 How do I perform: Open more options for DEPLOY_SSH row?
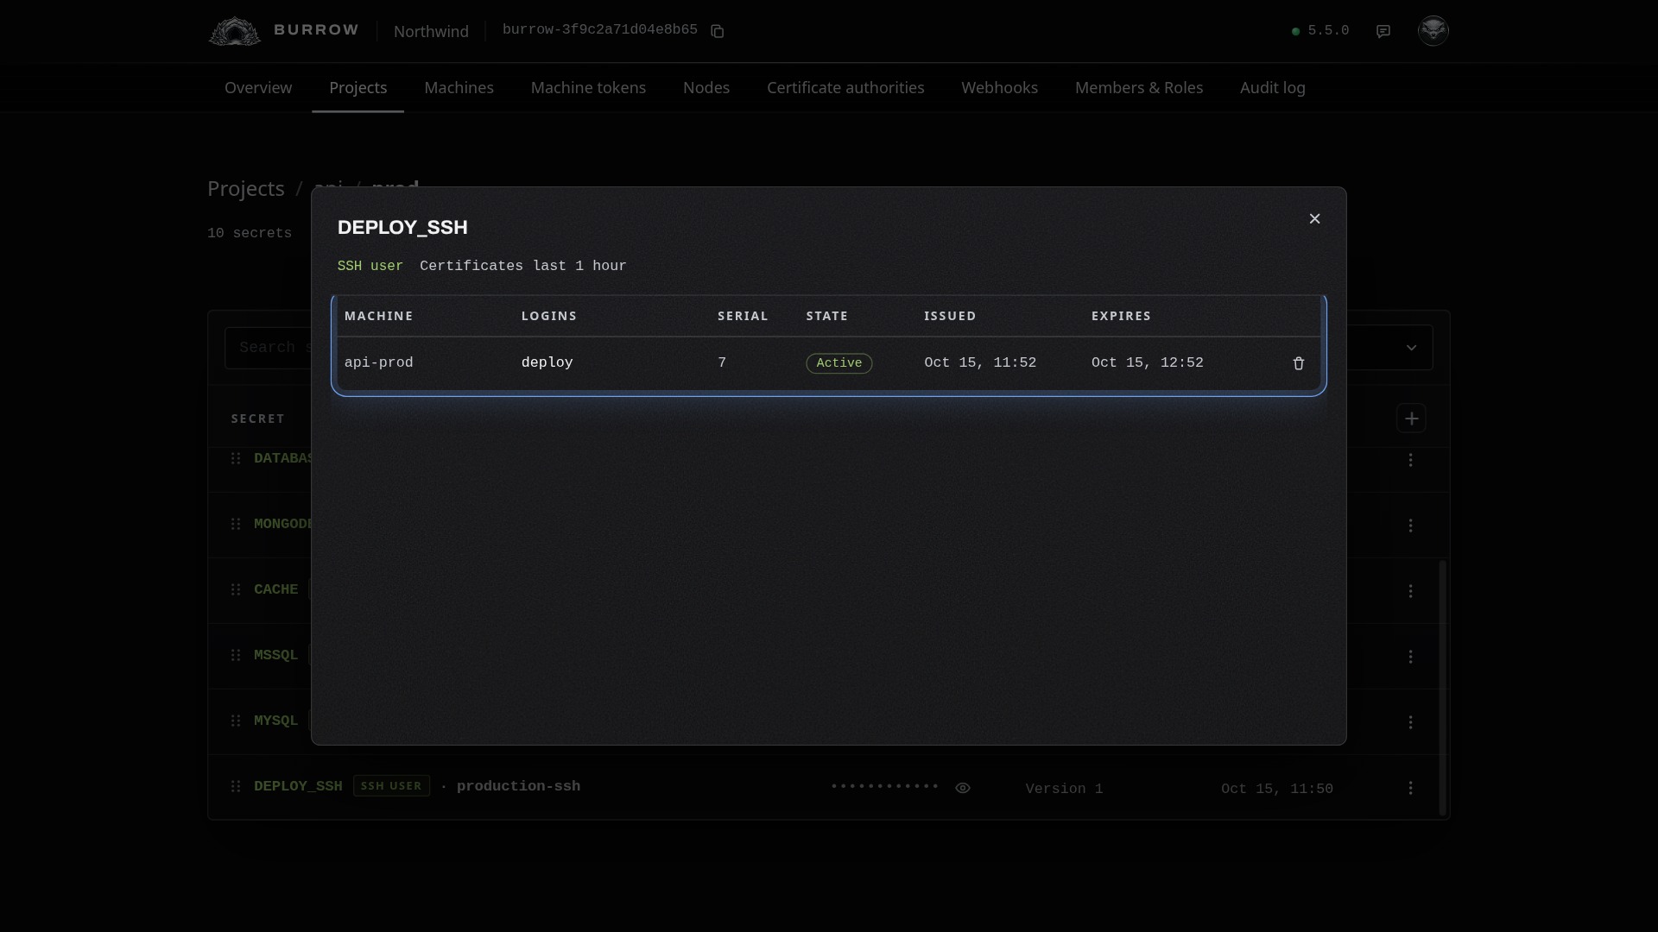click(1410, 788)
